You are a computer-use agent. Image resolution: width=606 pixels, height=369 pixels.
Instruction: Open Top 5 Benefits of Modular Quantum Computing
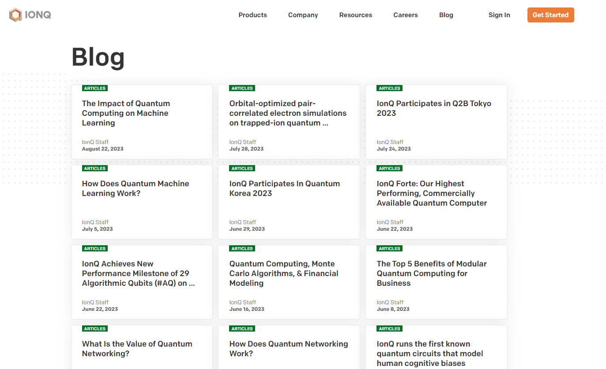[x=432, y=273]
